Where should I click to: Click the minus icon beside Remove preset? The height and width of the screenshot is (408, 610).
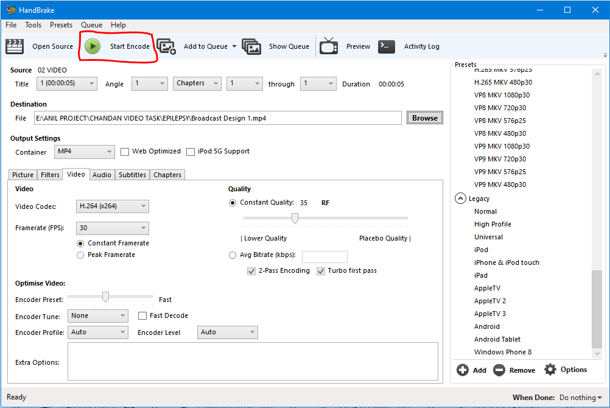pyautogui.click(x=499, y=370)
